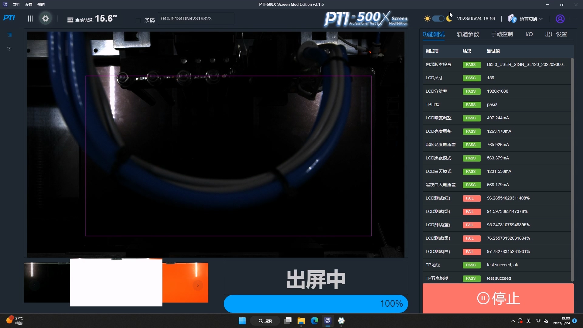583x328 pixels.
Task: Switch to the 轨道参数 tab
Action: 468,34
